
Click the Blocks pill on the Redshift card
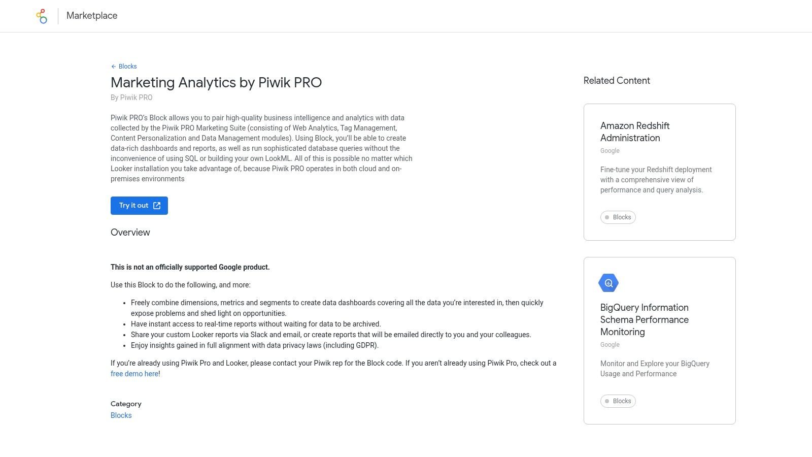[x=618, y=217]
